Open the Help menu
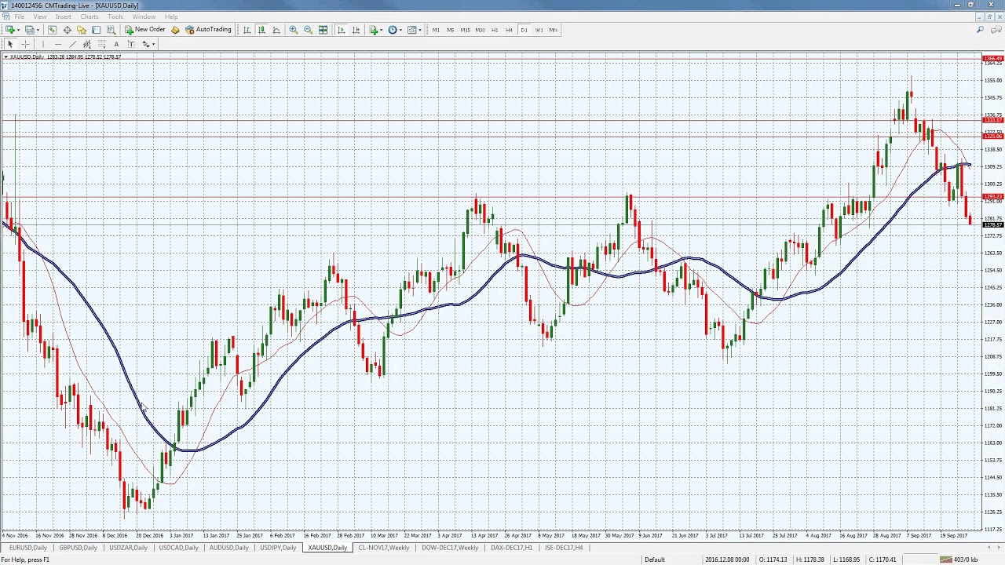This screenshot has width=1005, height=565. point(171,16)
